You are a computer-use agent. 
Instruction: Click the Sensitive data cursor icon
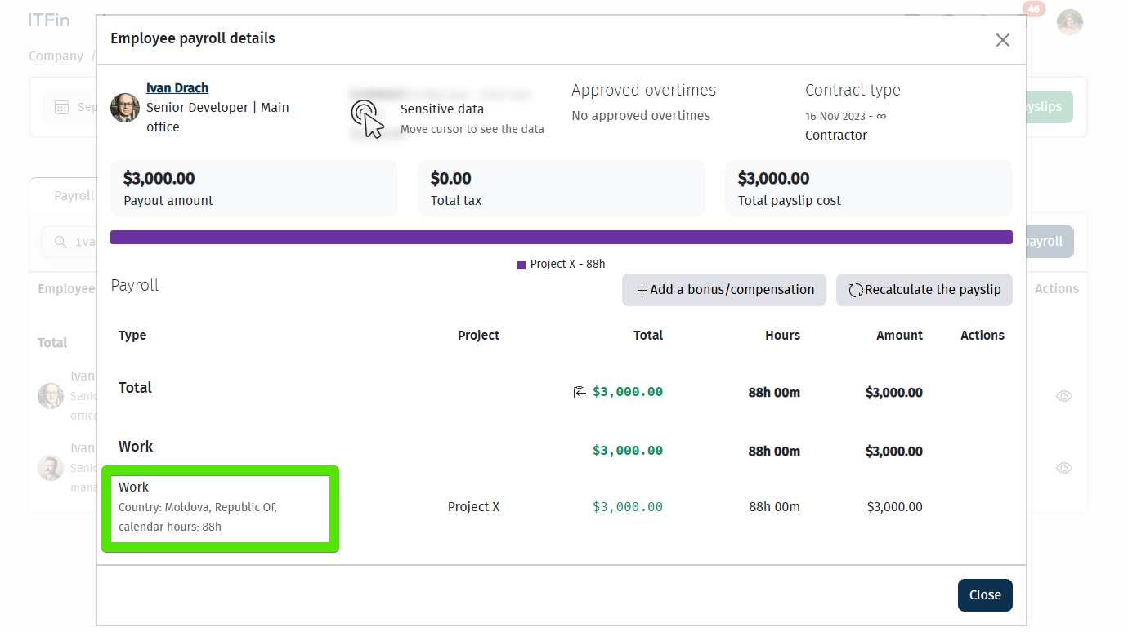pyautogui.click(x=367, y=118)
